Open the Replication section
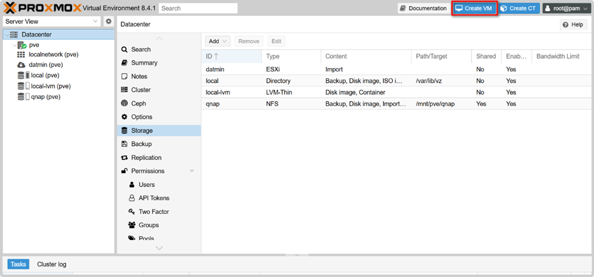 [x=146, y=157]
